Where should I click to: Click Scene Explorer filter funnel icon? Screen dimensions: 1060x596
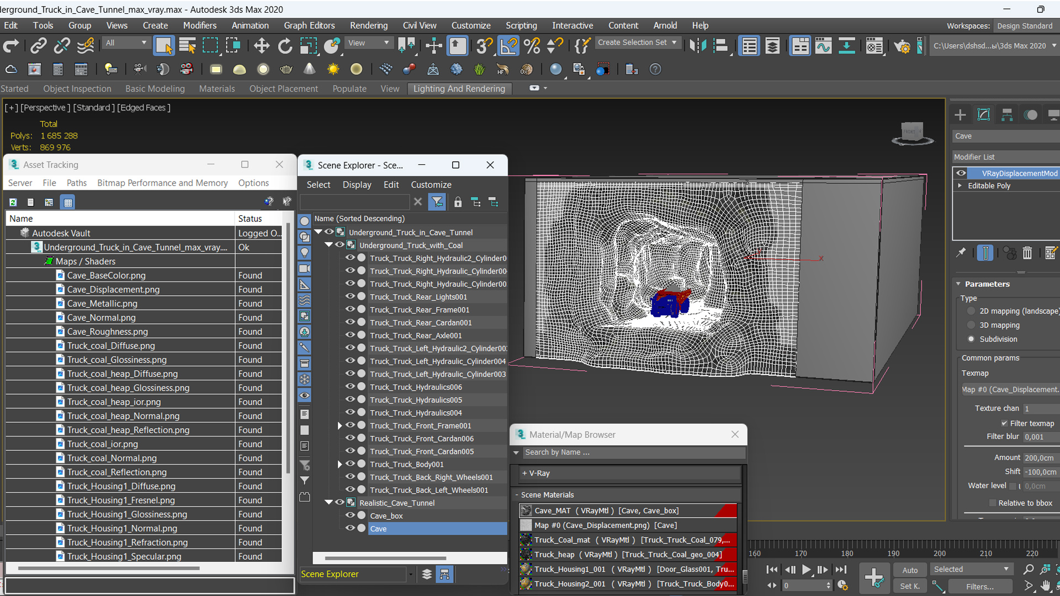(437, 202)
